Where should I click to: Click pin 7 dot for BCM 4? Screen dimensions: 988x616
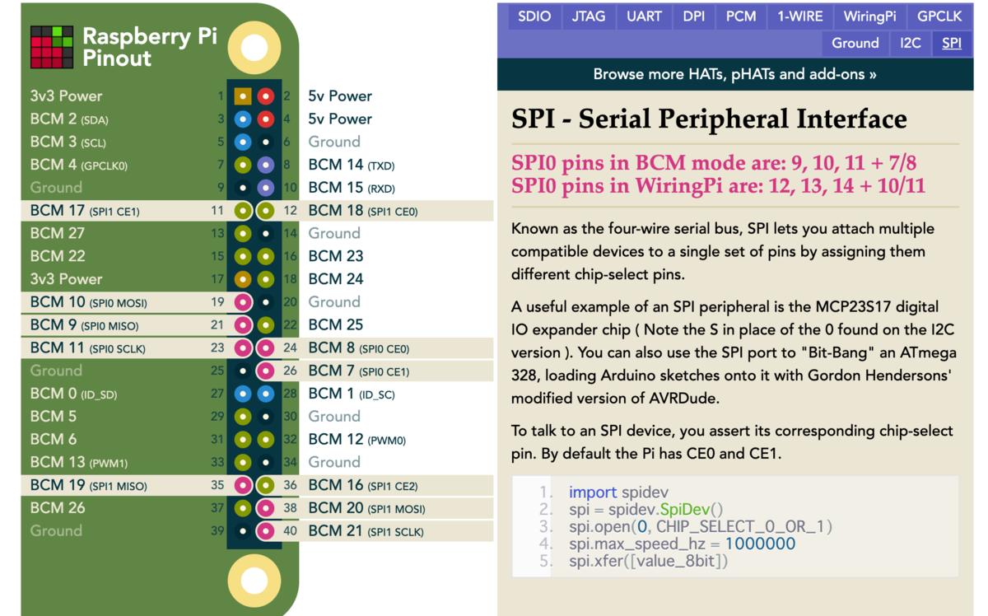click(243, 165)
